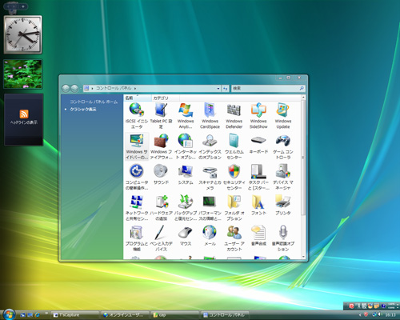The height and width of the screenshot is (320, 400).
Task: Open the Windows Start orb
Action: (x=9, y=314)
